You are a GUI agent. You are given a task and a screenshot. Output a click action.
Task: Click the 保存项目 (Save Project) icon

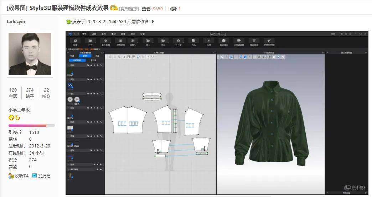120,41
